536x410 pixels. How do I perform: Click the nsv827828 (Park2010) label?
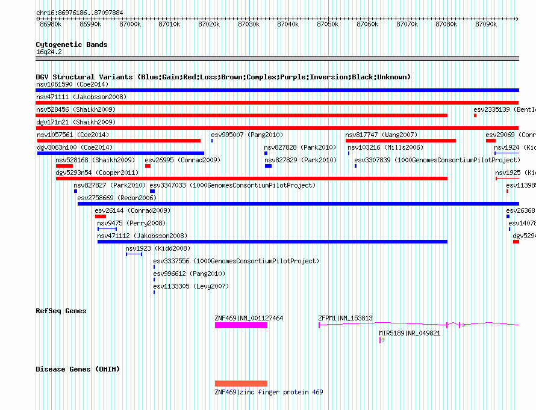(x=300, y=147)
